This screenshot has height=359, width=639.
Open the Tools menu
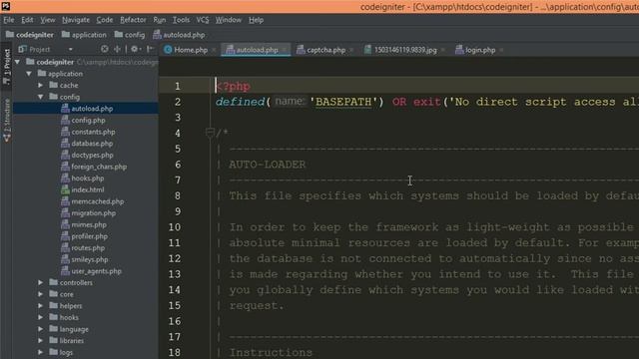(x=181, y=20)
